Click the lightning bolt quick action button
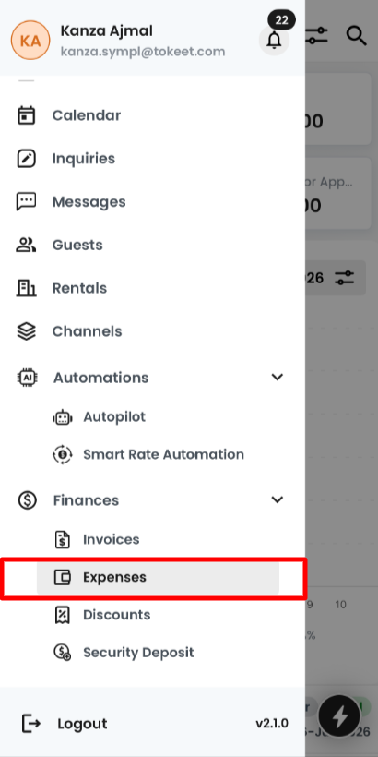378x757 pixels. pyautogui.click(x=340, y=715)
